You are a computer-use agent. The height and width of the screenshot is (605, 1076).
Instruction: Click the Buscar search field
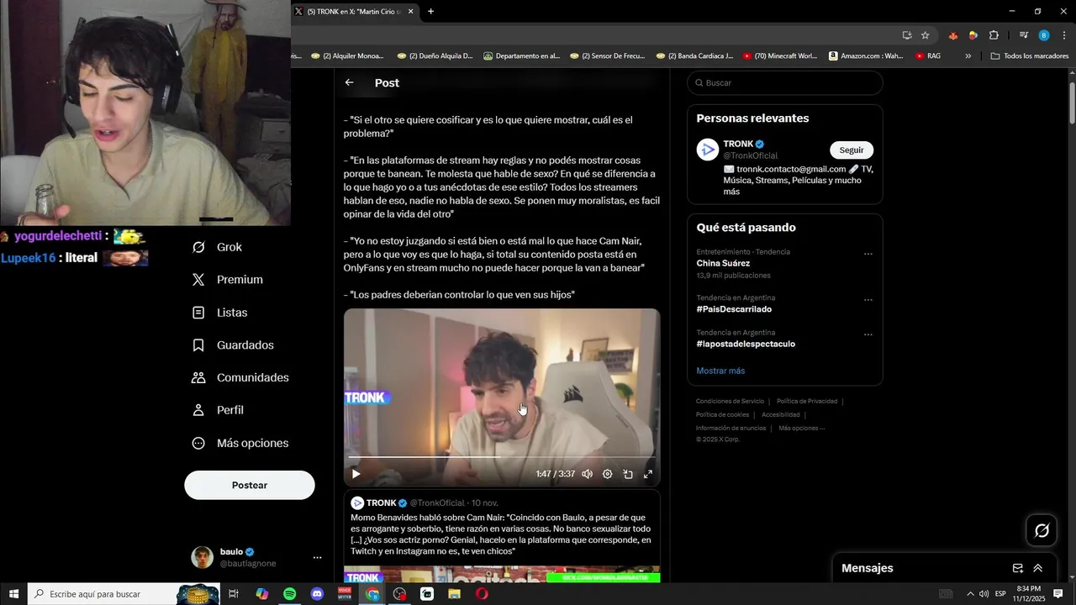[785, 82]
